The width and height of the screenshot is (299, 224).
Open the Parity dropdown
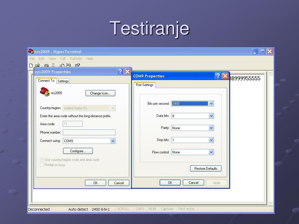(211, 128)
